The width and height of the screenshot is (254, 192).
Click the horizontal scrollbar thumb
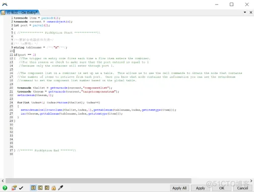pos(98,181)
